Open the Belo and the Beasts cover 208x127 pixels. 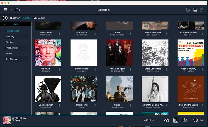(191, 89)
